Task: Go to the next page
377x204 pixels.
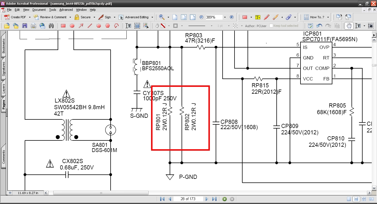Action: [x=207, y=199]
